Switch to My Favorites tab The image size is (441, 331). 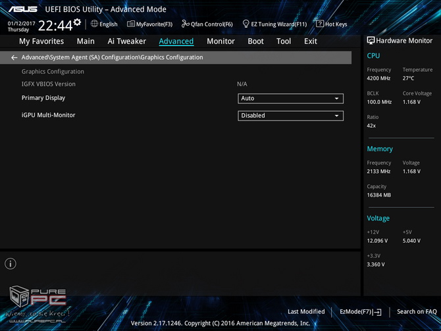pyautogui.click(x=41, y=41)
